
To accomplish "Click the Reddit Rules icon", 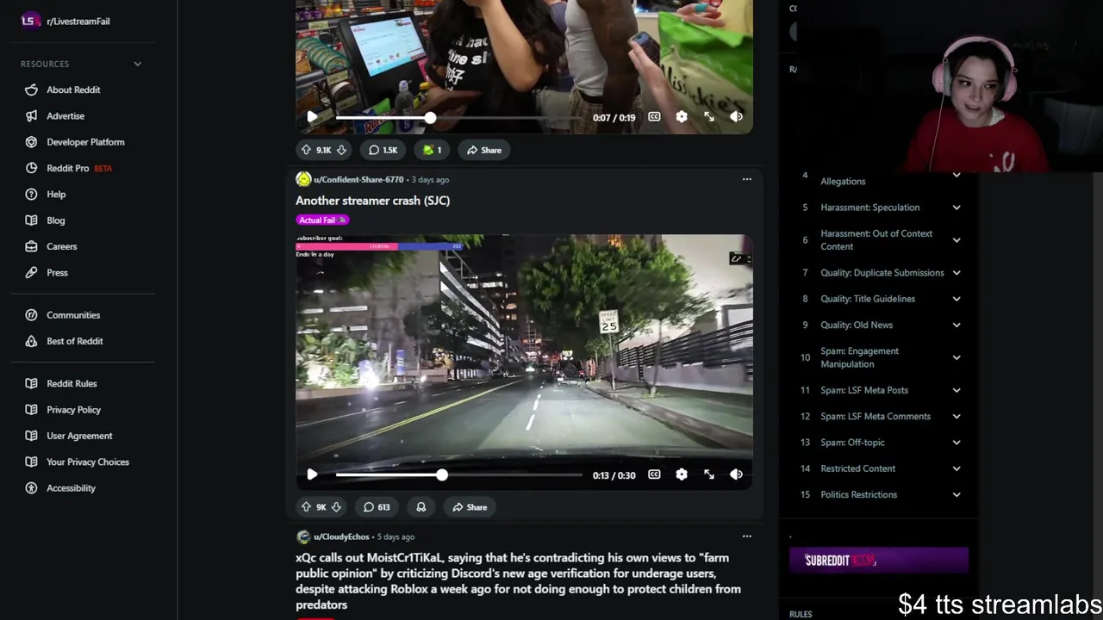I will pos(32,383).
